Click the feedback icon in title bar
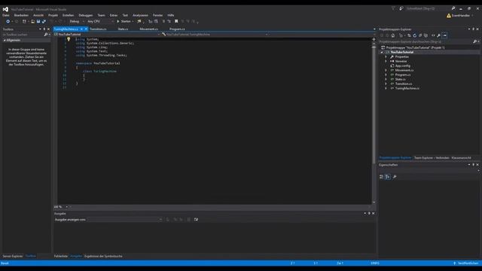 [x=401, y=8]
